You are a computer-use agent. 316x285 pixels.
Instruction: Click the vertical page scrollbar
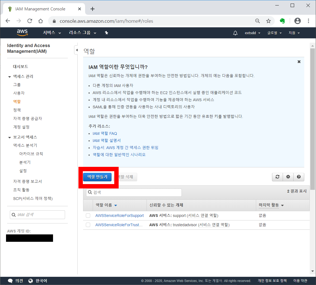pyautogui.click(x=312, y=119)
